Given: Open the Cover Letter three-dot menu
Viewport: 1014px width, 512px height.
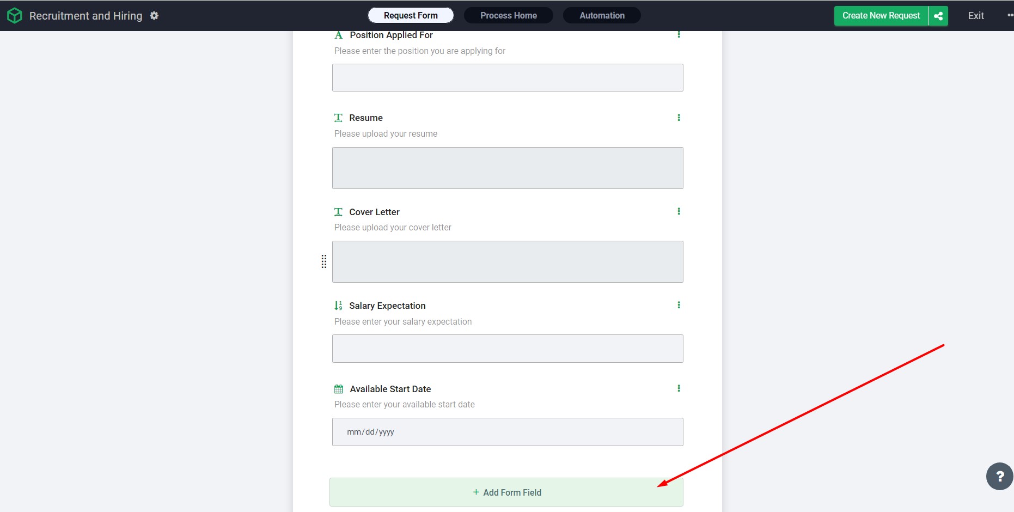Looking at the screenshot, I should click(x=679, y=211).
